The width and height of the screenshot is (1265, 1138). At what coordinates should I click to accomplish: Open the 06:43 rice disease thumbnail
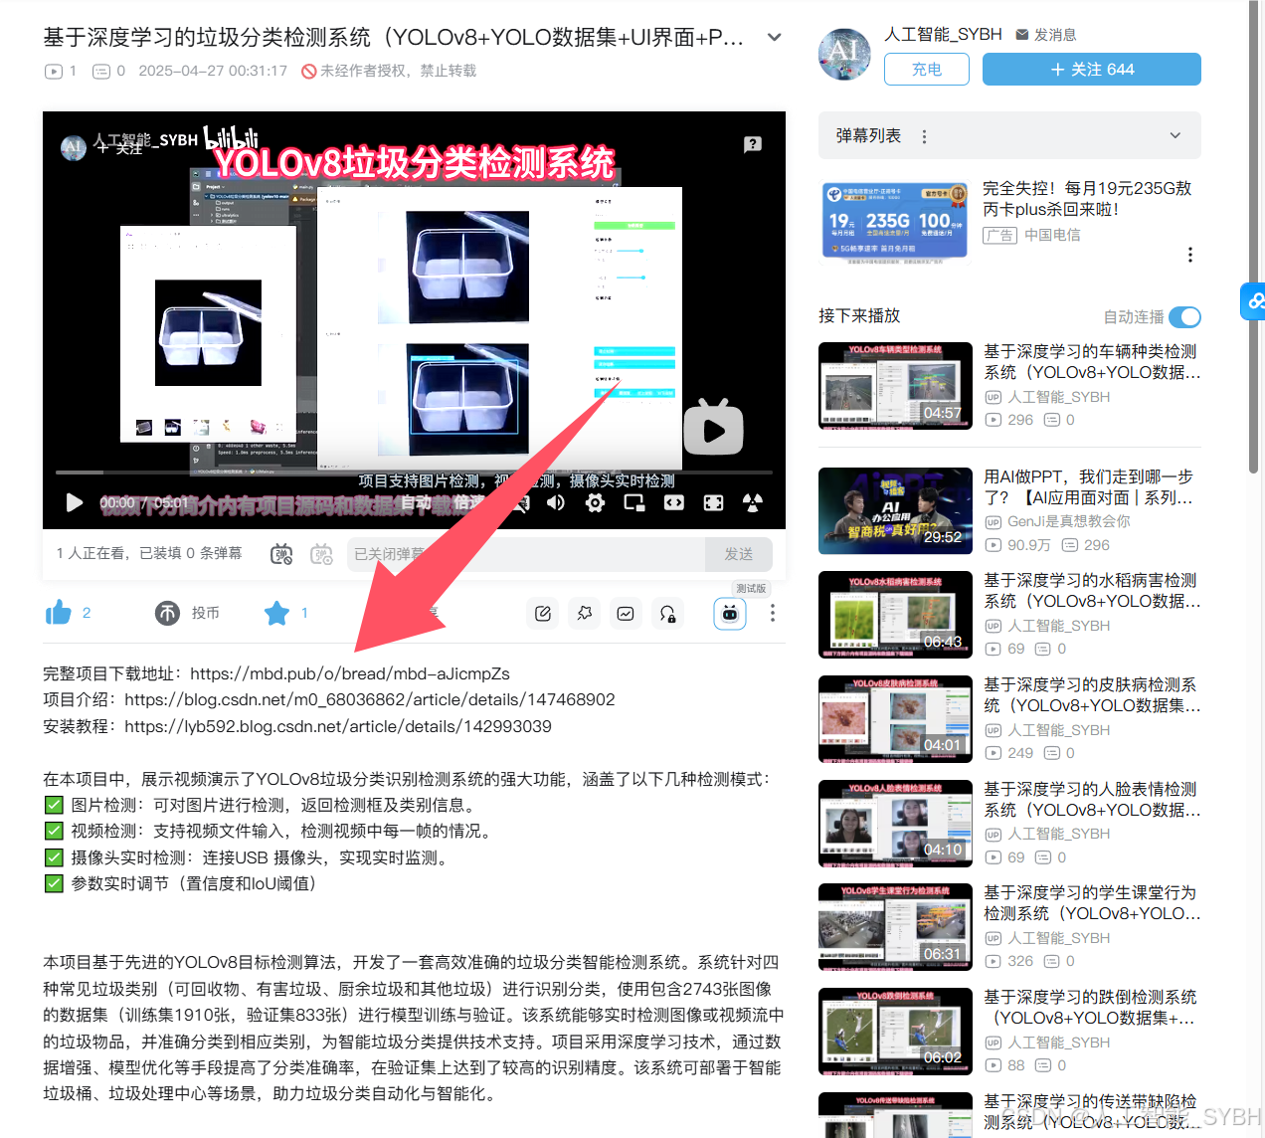[x=895, y=615]
